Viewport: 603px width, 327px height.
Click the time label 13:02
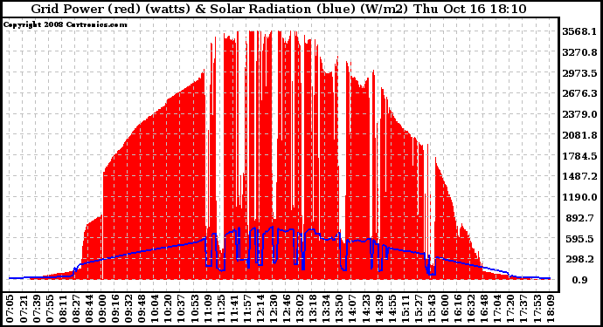tap(300, 309)
